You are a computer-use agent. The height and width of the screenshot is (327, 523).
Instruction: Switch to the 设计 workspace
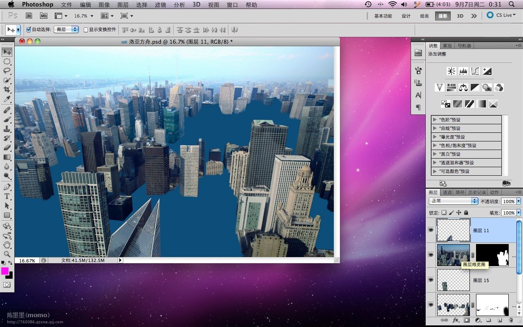tap(406, 16)
